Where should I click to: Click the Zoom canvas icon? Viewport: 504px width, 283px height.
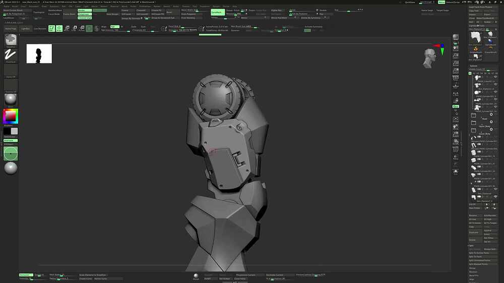coord(456,56)
